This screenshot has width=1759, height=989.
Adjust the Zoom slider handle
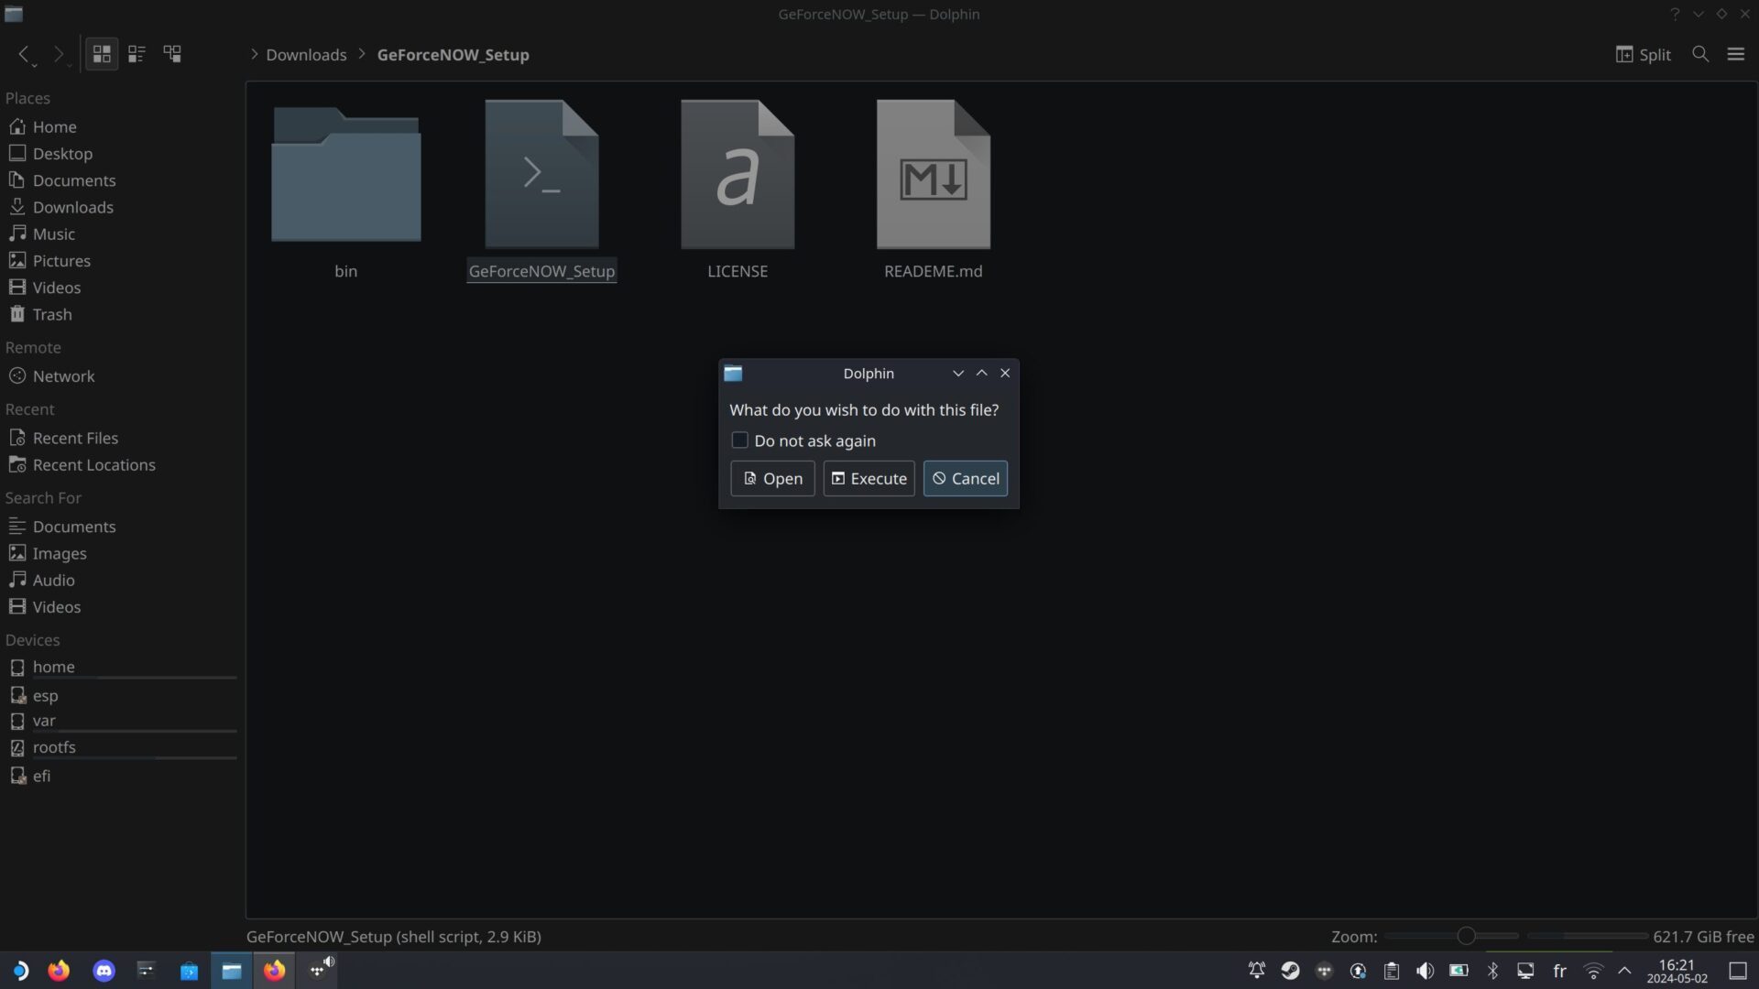click(1466, 936)
